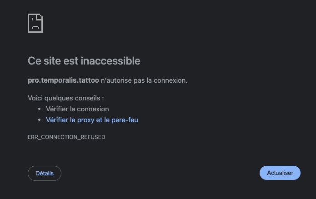
Task: Open "Vérifier le proxy et le pare-feu" link
Action: pos(92,120)
